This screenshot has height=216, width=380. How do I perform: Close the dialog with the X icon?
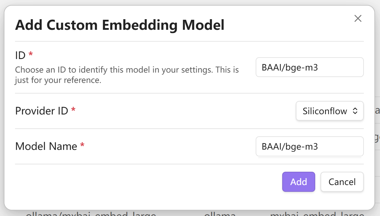pyautogui.click(x=358, y=19)
